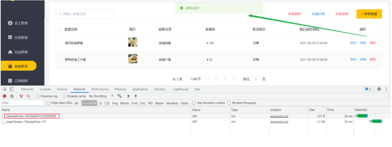The image size is (392, 147).
Task: Stop recording network log (red dot)
Action: (4, 96)
